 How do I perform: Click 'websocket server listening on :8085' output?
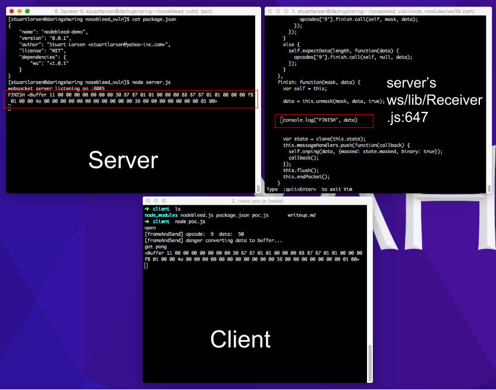56,88
